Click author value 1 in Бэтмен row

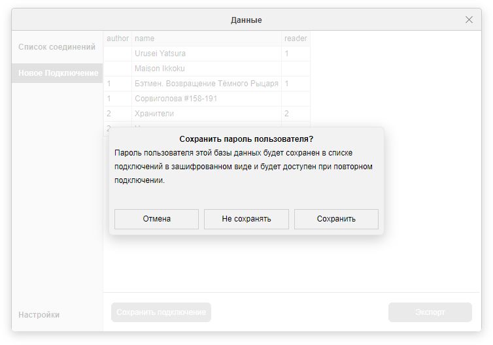pyautogui.click(x=109, y=84)
